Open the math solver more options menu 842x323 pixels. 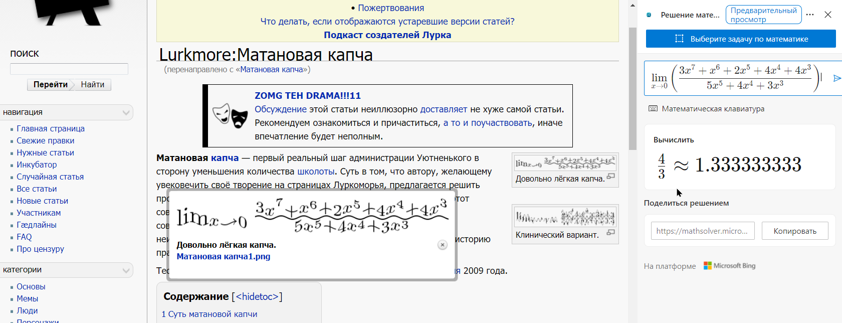coord(810,15)
